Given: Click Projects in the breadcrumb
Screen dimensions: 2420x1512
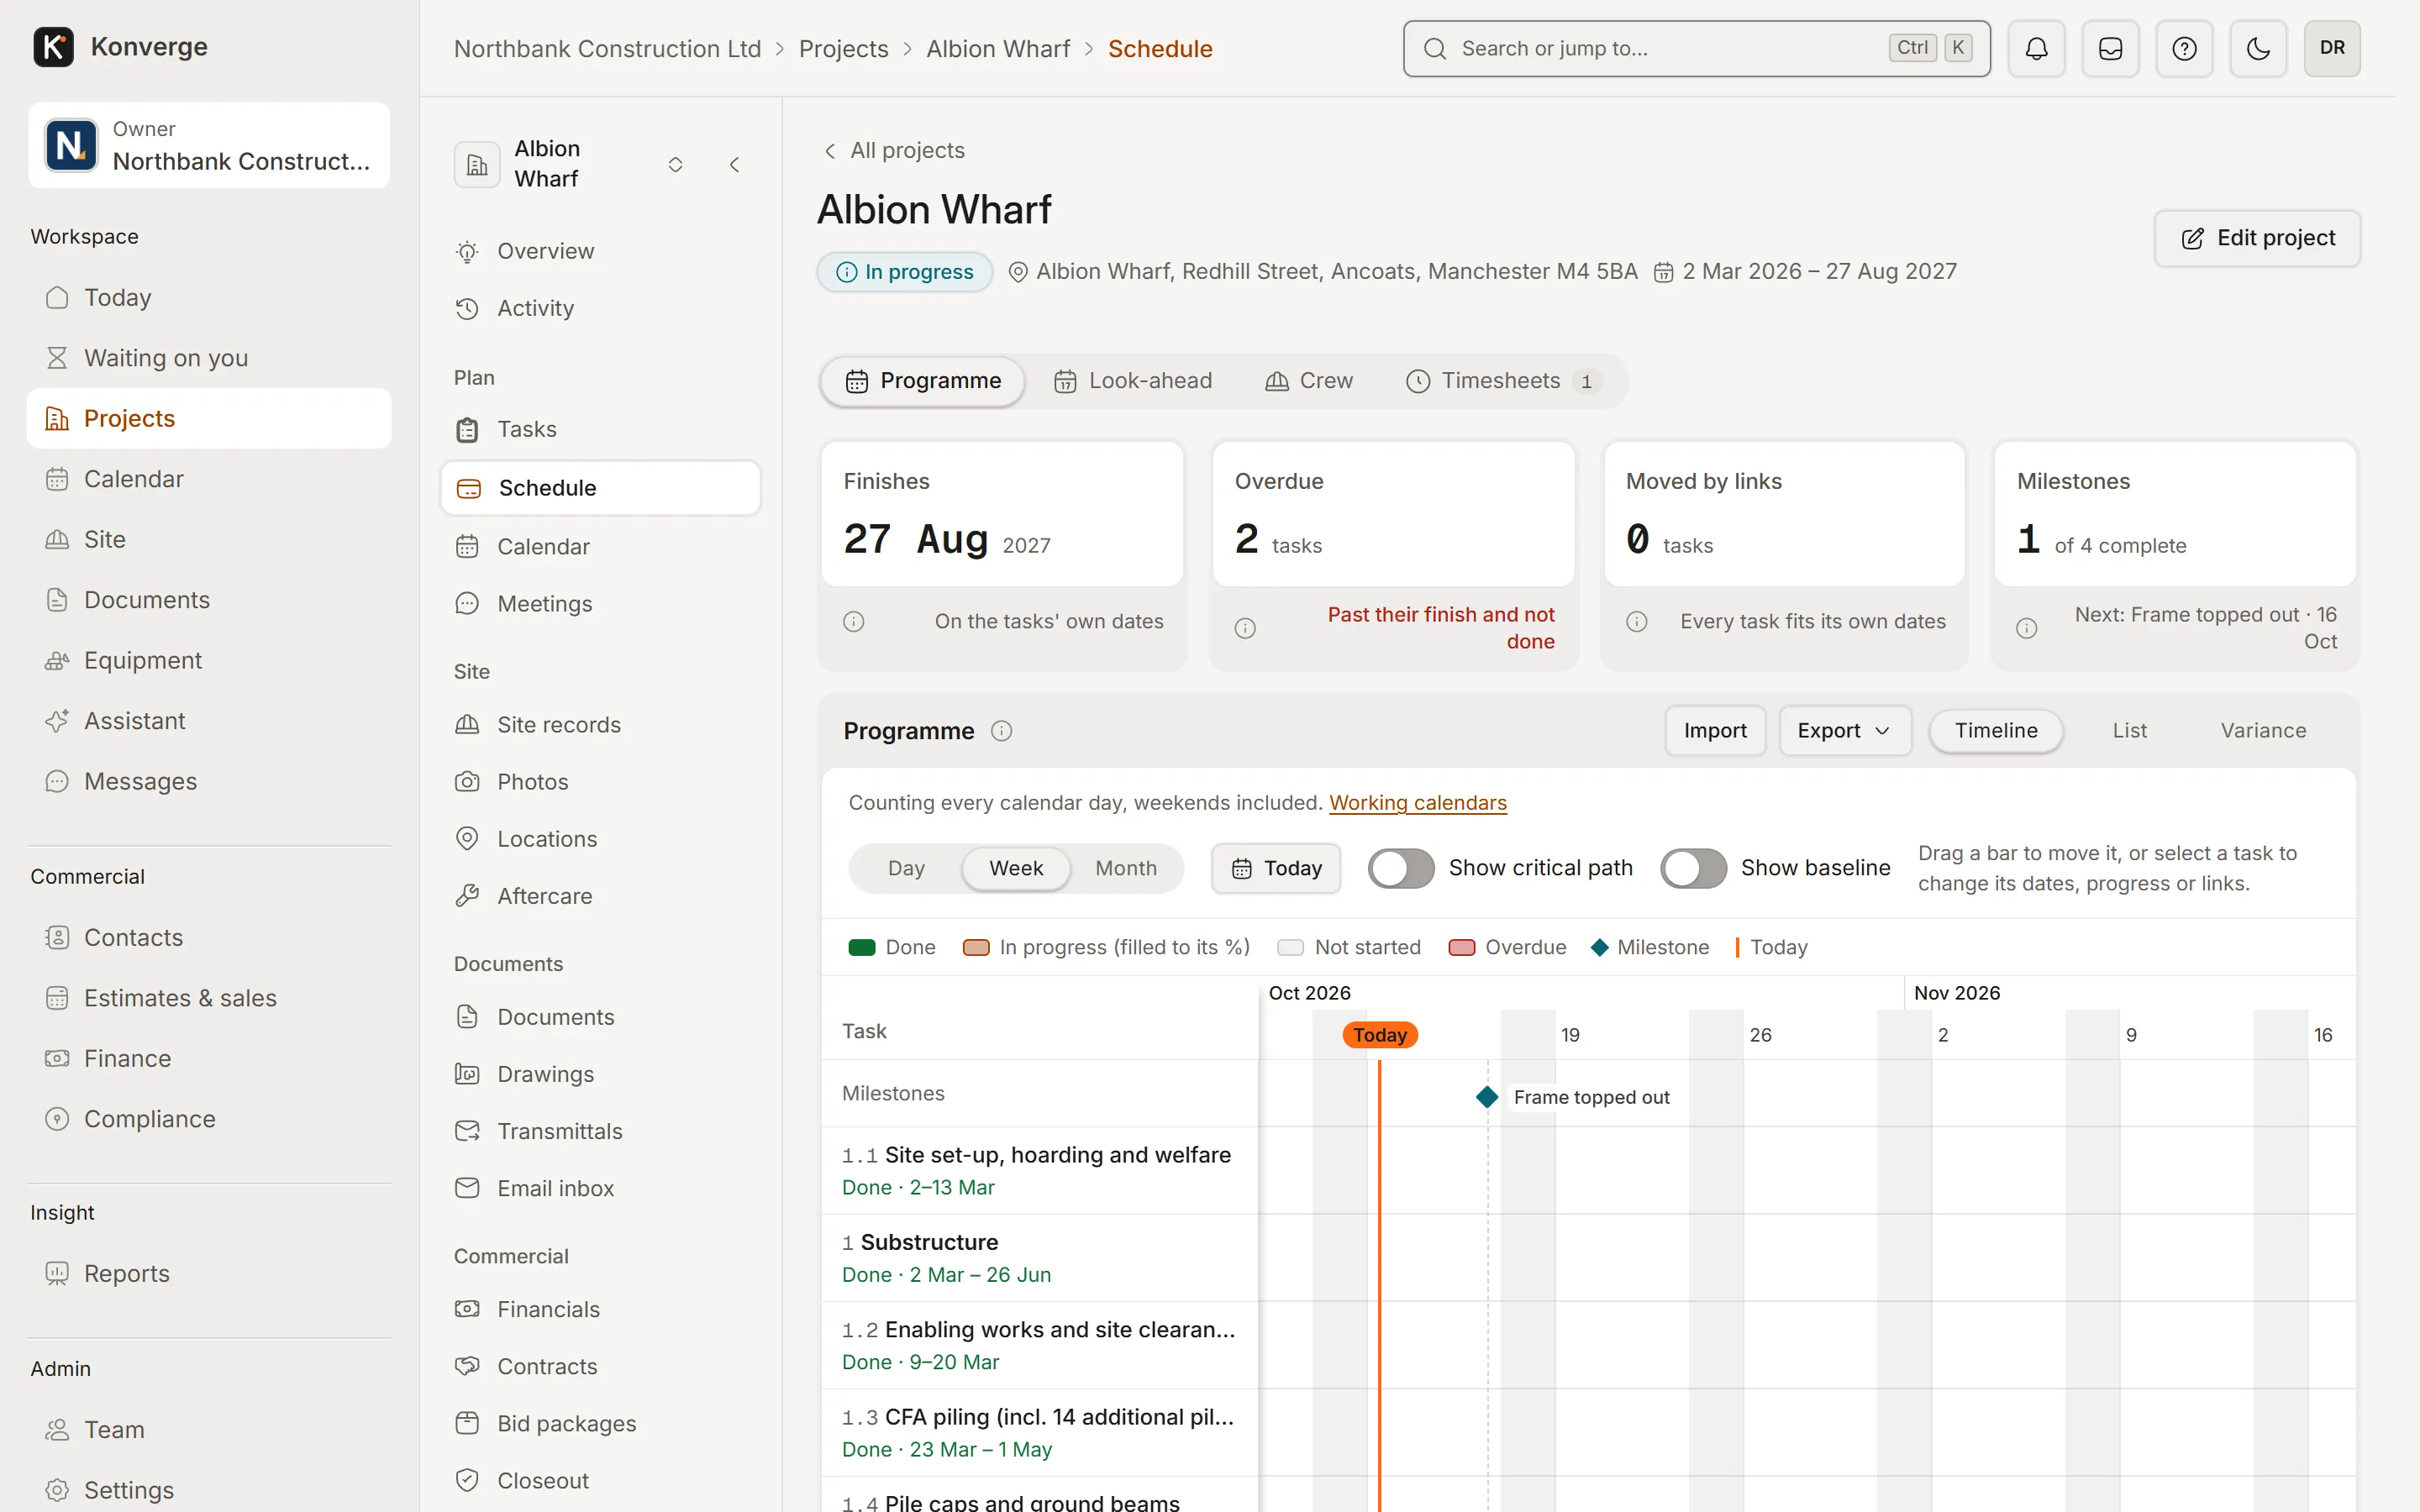Looking at the screenshot, I should 843,48.
